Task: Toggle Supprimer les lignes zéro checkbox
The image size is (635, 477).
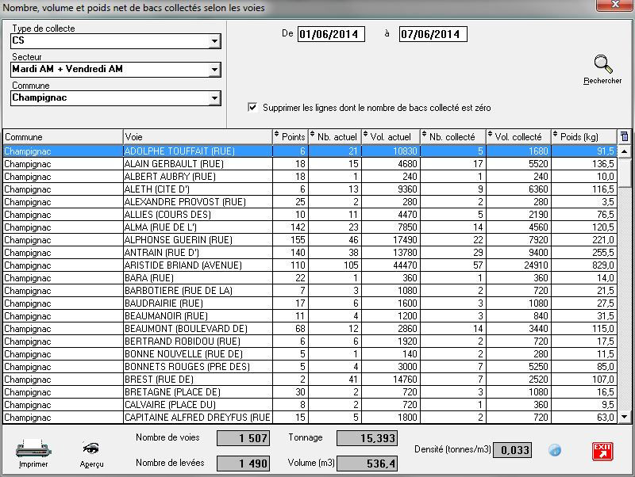Action: tap(252, 107)
